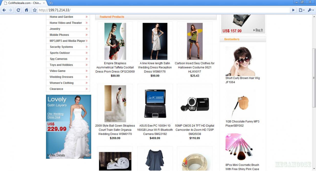Open the Wedding Dresses category
316x171 pixels.
pos(61,77)
